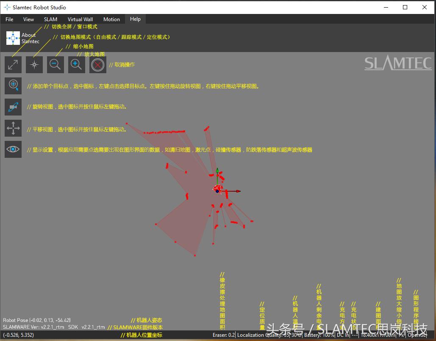Screen dimensions: 436x341
Task: Toggle fullscreen / window mode icon
Action: tap(13, 65)
